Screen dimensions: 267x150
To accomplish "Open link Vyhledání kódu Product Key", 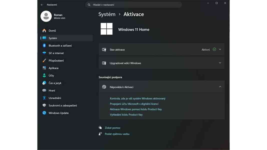I will tap(126, 115).
